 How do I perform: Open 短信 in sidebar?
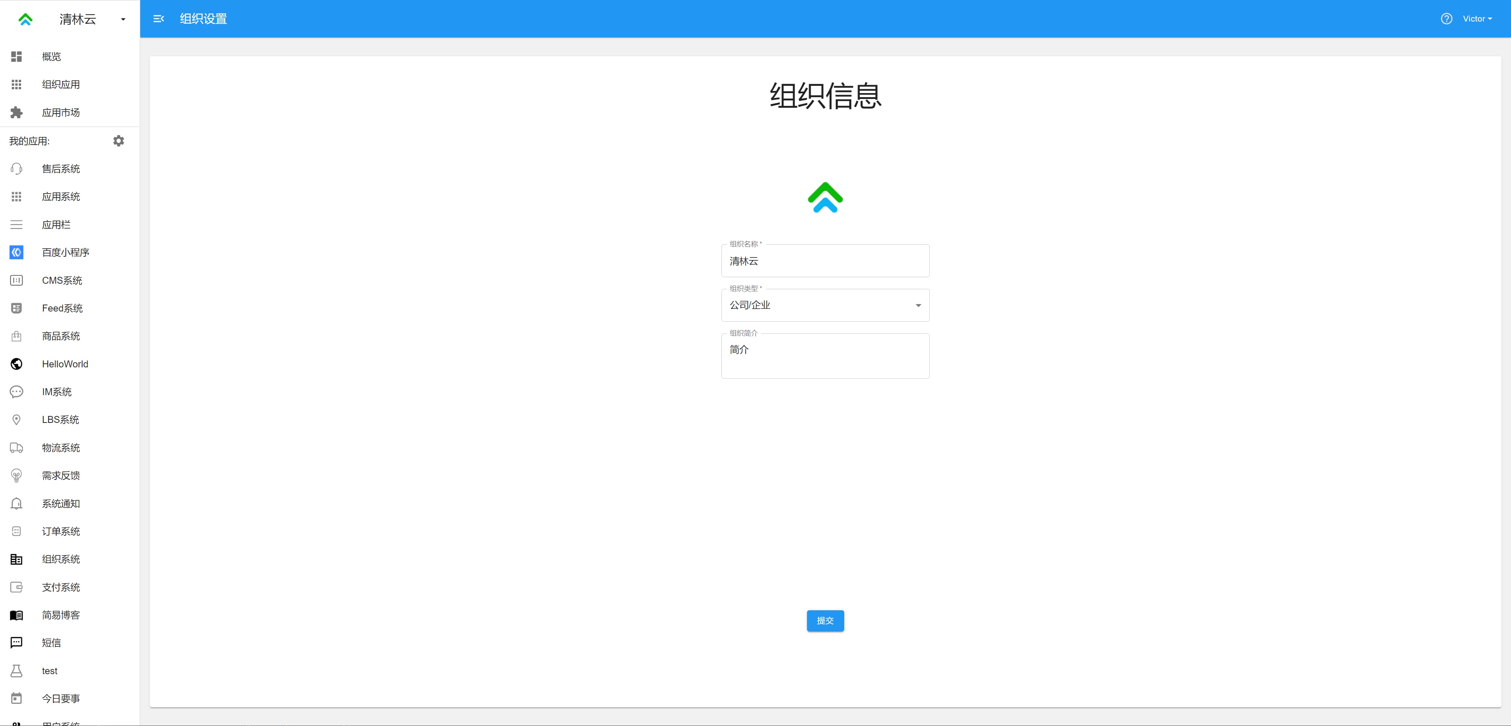click(70, 643)
